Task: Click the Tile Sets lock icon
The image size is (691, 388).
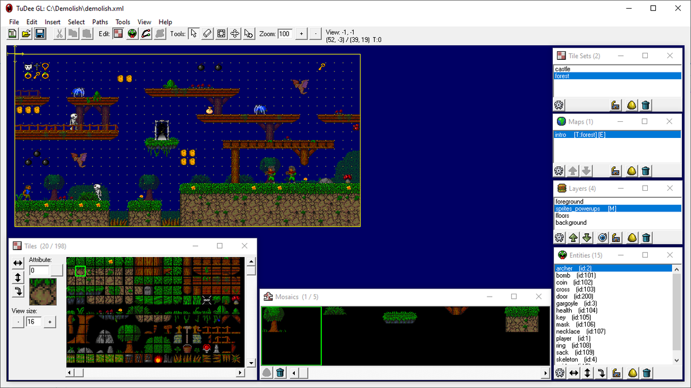Action: pyautogui.click(x=616, y=105)
